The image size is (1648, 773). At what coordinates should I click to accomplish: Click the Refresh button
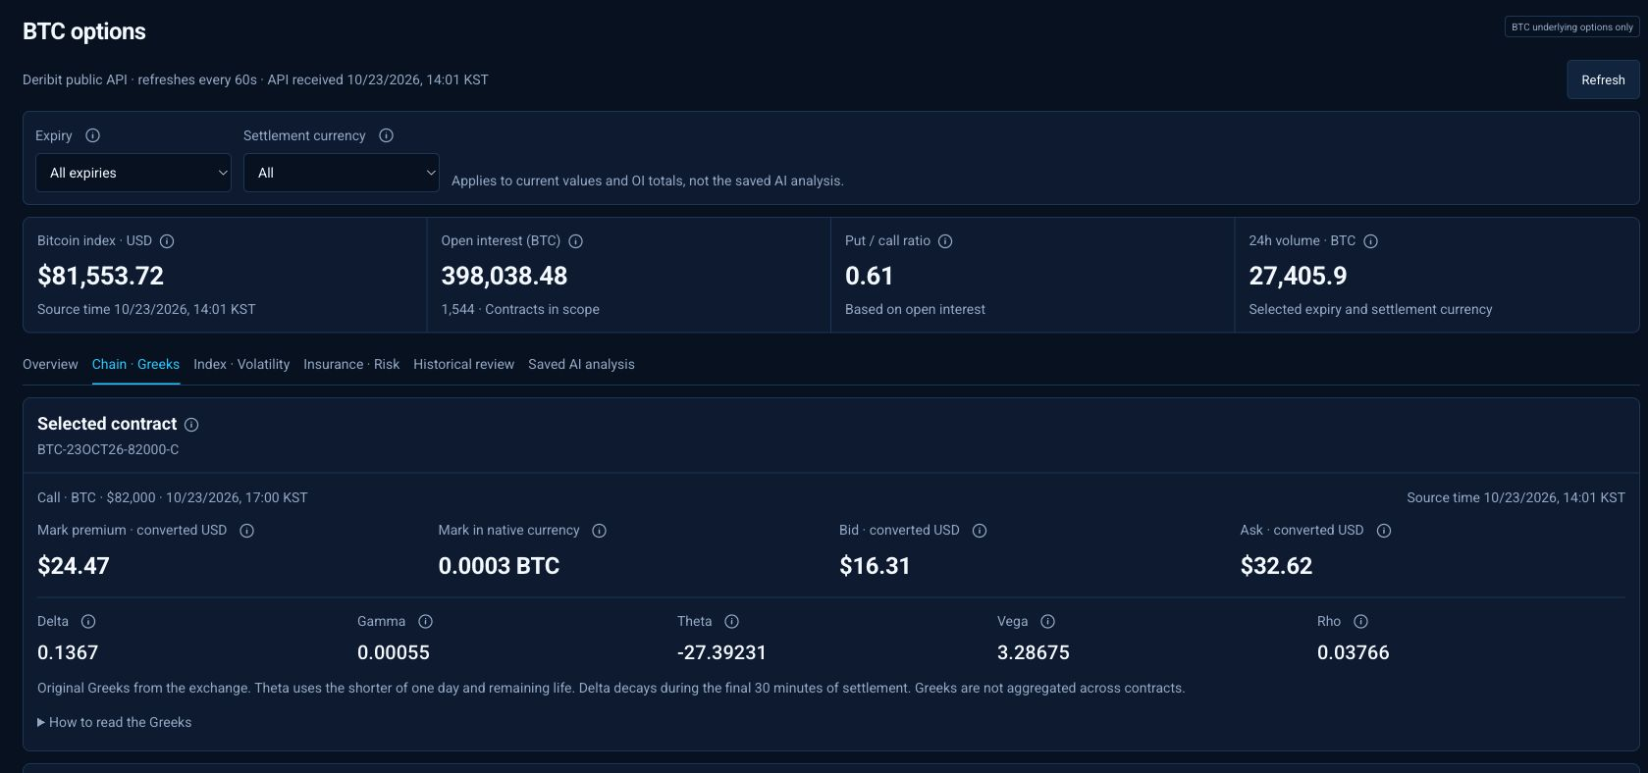tap(1603, 79)
